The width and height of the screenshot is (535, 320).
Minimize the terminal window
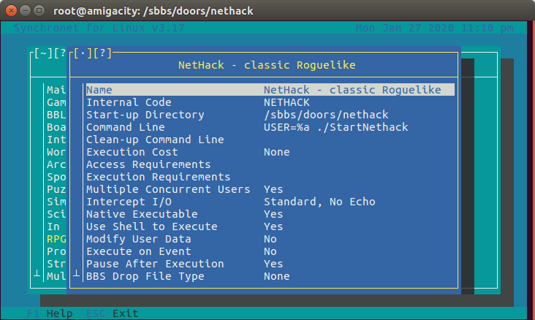point(26,10)
